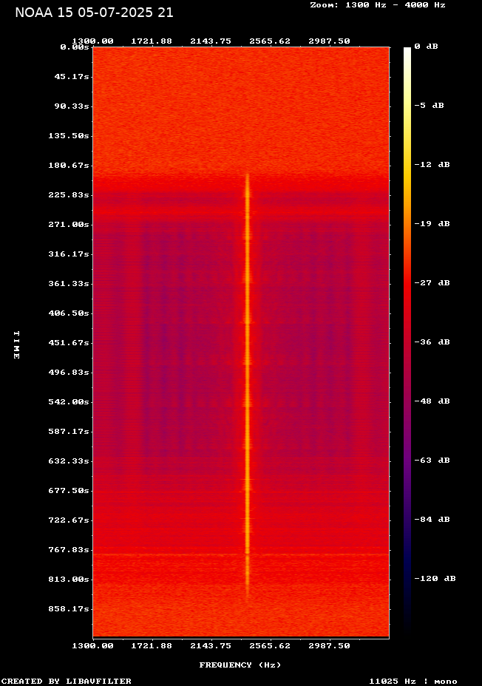Click the 858.17s time label
482x686 pixels.
click(x=69, y=609)
